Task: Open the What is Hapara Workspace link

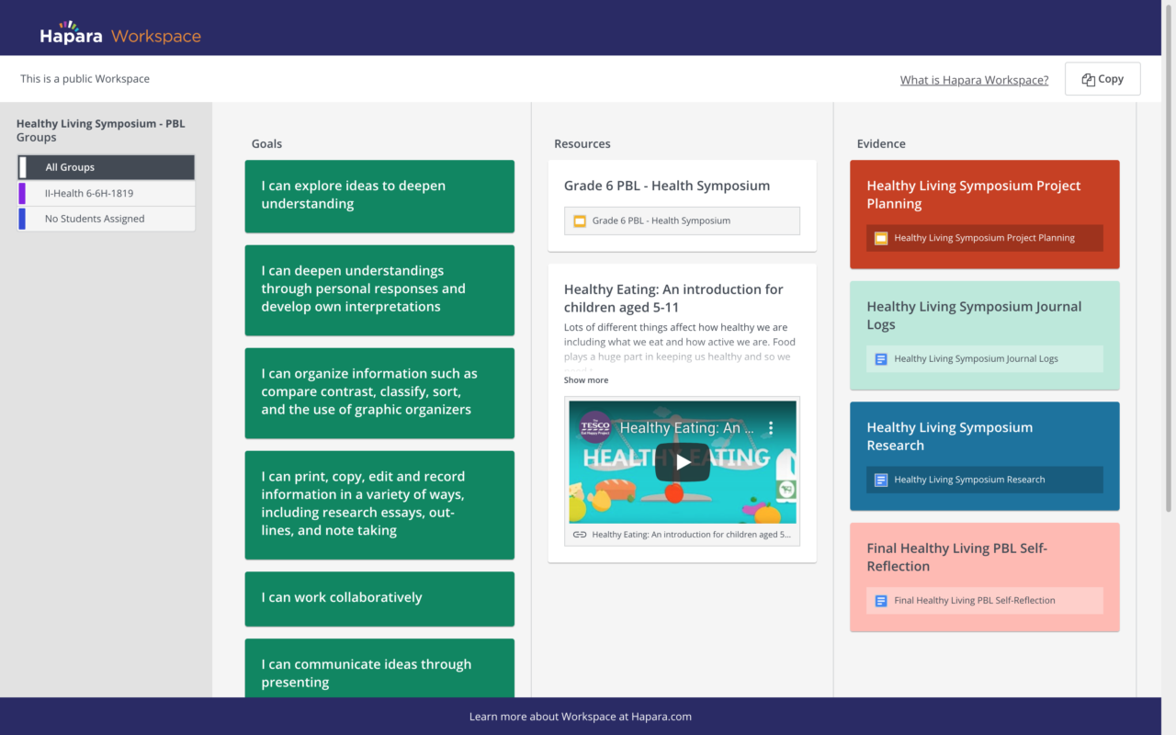Action: click(974, 80)
